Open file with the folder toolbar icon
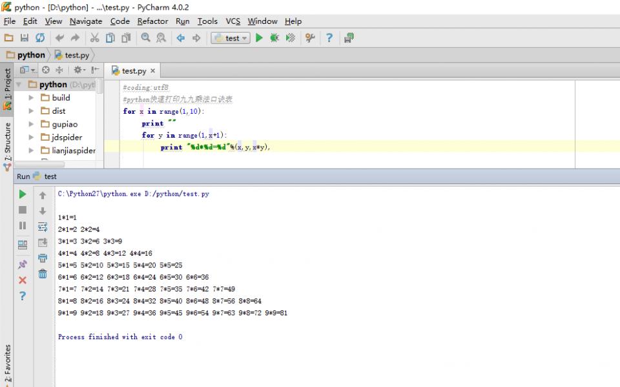 (x=8, y=38)
